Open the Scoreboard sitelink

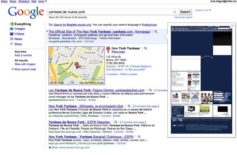69,38
